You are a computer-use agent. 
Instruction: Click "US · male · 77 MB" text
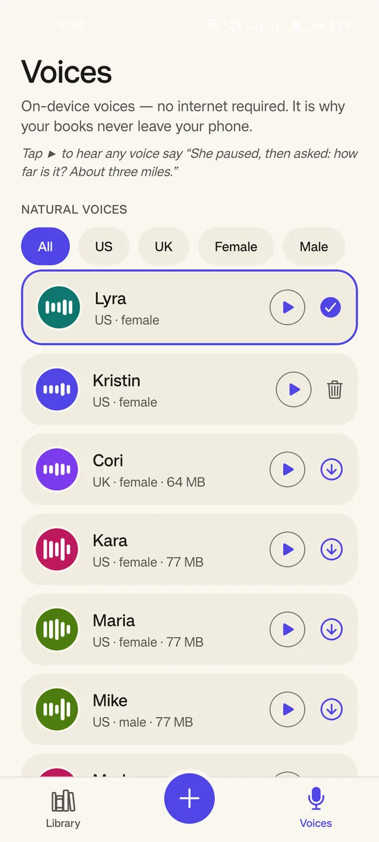(143, 722)
